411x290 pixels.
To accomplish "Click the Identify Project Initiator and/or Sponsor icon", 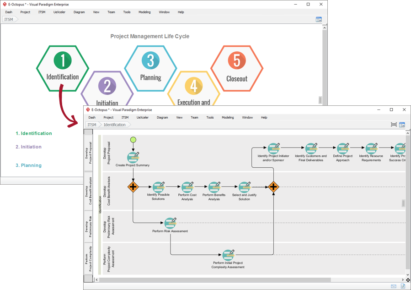I will pyautogui.click(x=273, y=148).
